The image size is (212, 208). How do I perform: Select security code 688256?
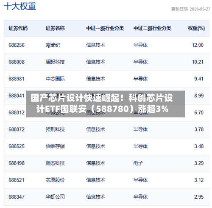coord(17,45)
